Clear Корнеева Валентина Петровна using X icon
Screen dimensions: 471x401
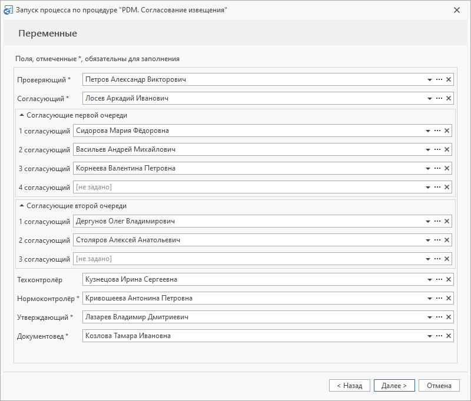click(447, 168)
